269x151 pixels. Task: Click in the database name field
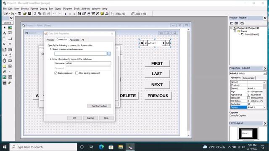[x=81, y=54]
